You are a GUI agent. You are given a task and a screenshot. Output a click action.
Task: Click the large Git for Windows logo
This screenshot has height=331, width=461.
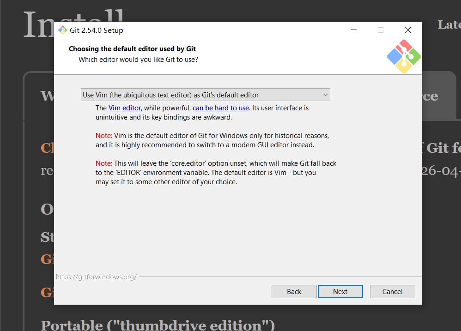click(404, 56)
